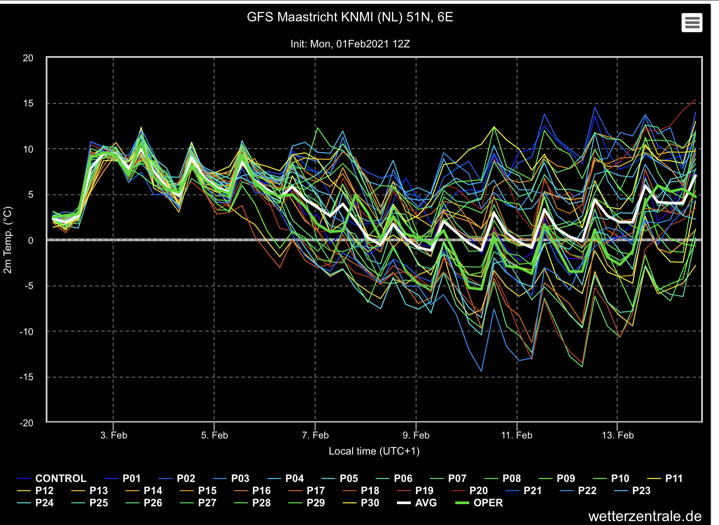Click the P08 legend item
The image size is (719, 525).
(x=503, y=478)
